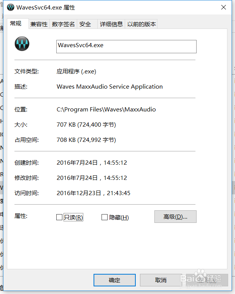Click the location path C:\Program Files\Waves\MaxxAudio

[x=106, y=109]
